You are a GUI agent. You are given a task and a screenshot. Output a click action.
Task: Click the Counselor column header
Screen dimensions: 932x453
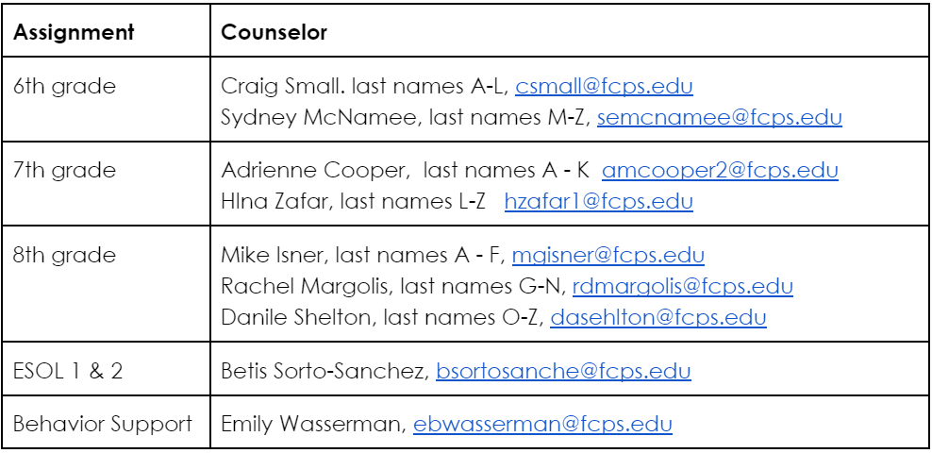(x=275, y=32)
